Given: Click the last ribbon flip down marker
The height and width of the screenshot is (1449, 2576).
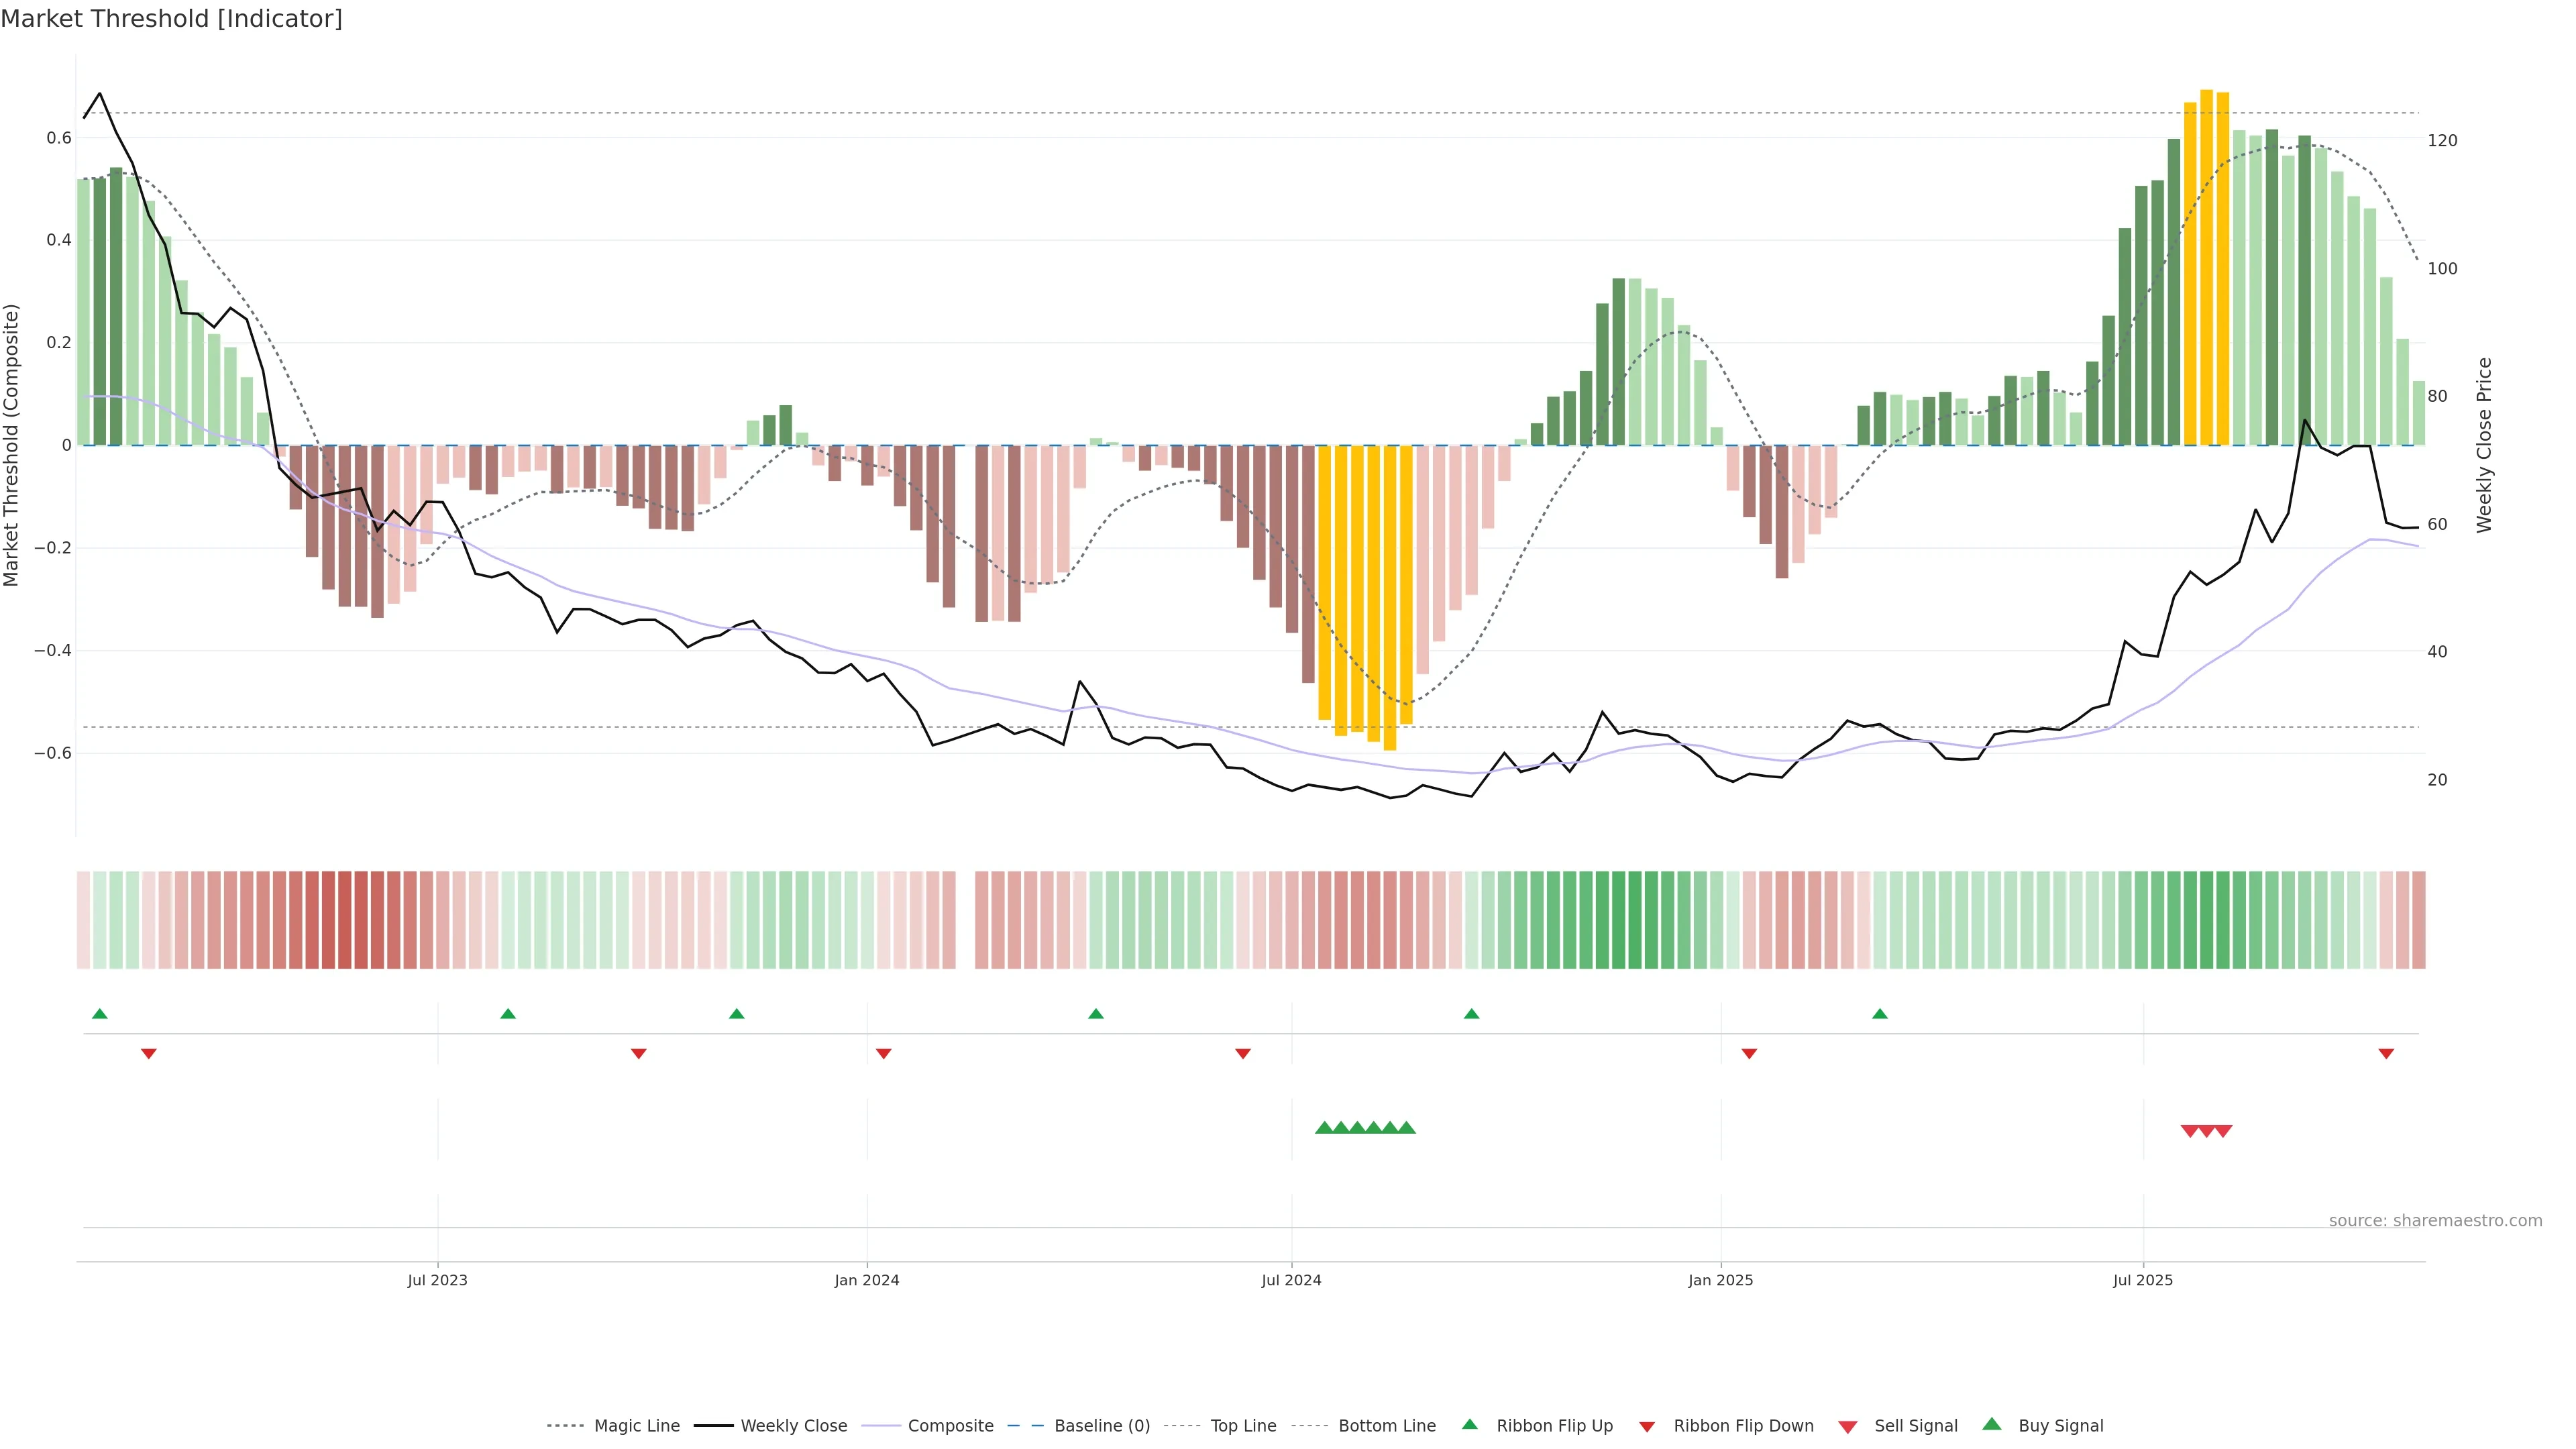Looking at the screenshot, I should [x=2385, y=1053].
